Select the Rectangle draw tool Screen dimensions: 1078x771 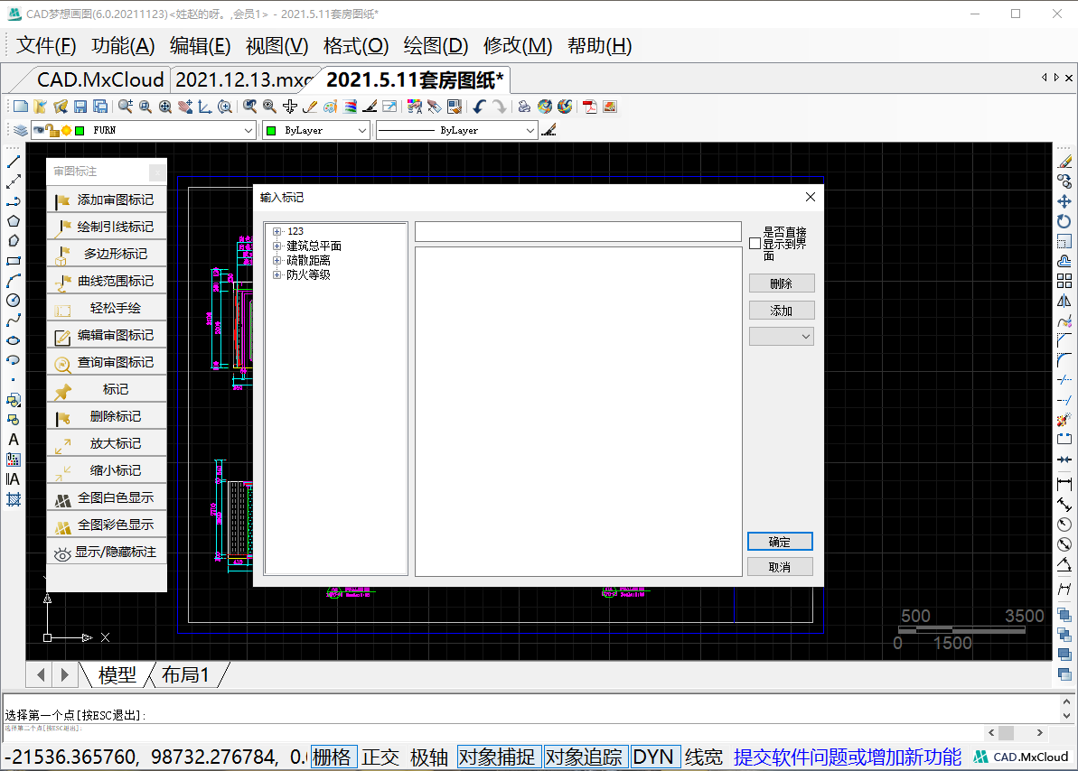13,261
